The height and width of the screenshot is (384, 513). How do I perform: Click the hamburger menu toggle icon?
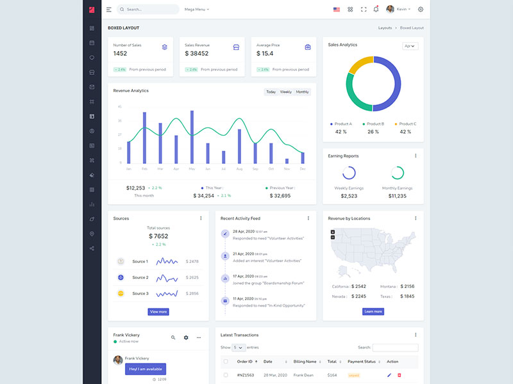(x=109, y=10)
